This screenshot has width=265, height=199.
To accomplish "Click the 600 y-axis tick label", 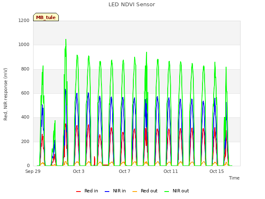I will click(25, 93).
